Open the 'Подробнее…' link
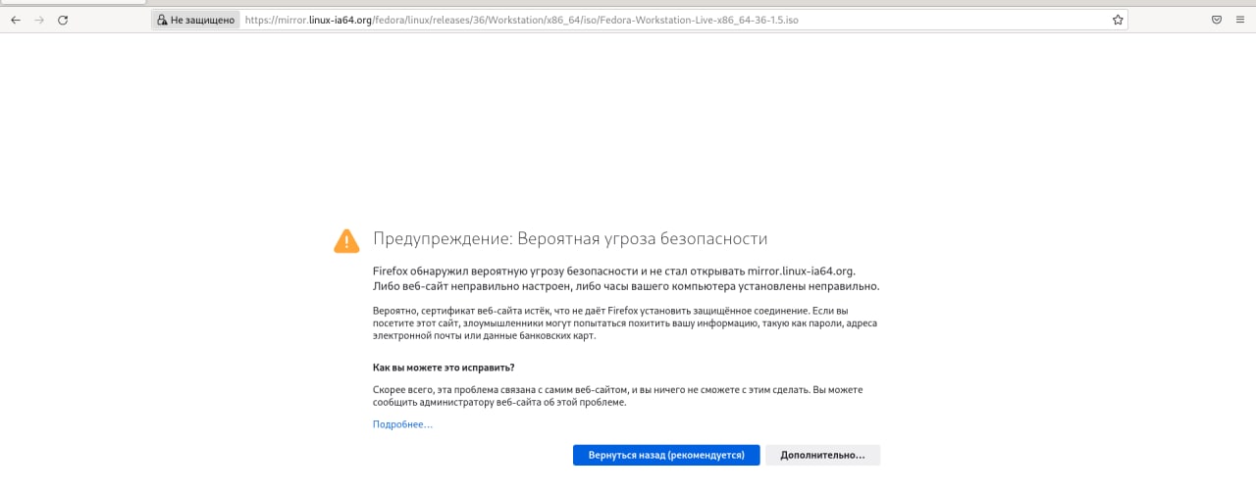1256x493 pixels. 402,424
